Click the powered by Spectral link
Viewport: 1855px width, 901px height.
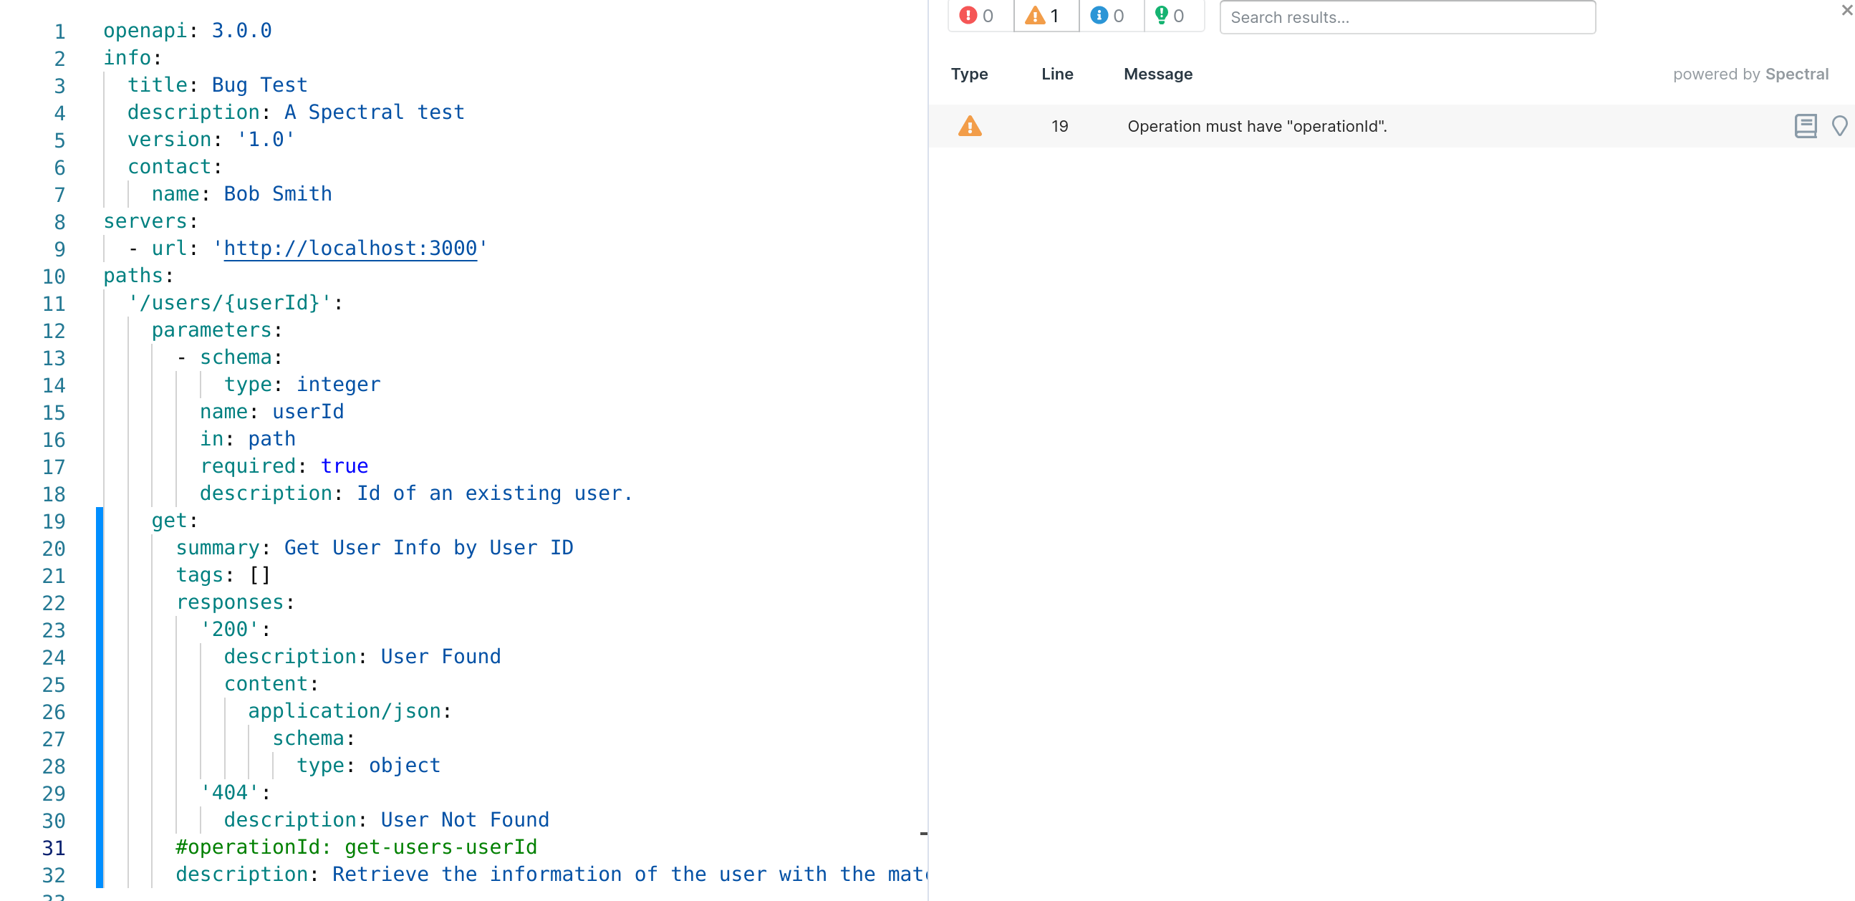(x=1751, y=74)
